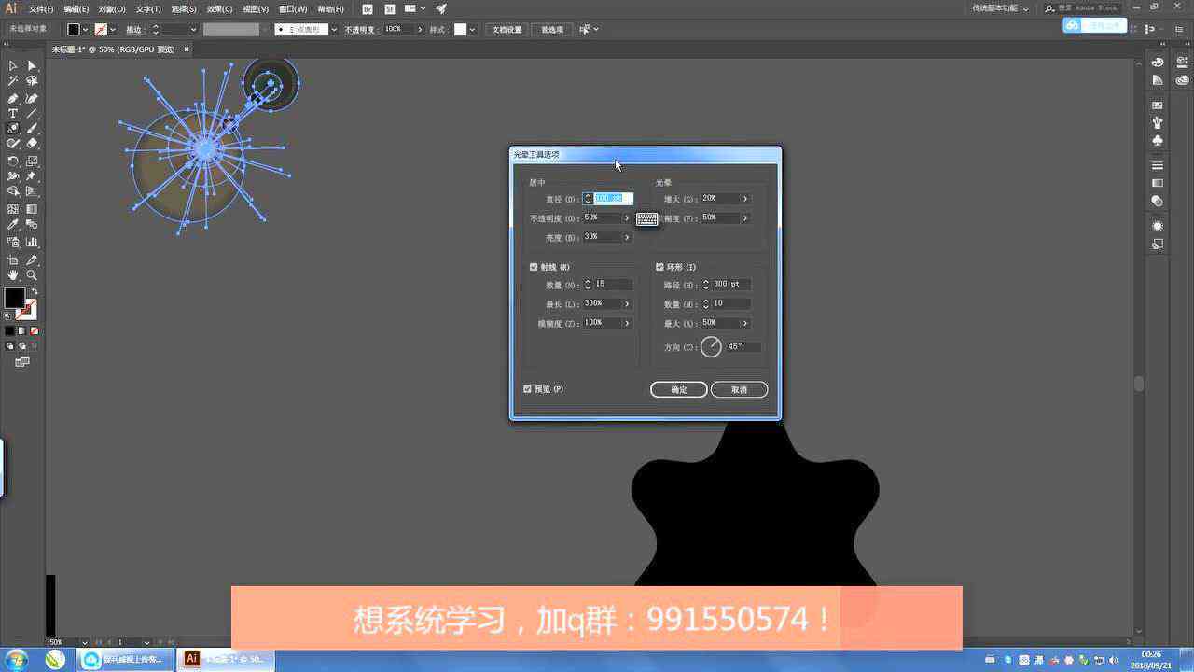Viewport: 1194px width, 672px height.
Task: Select the Flare tool in toolbox
Action: (13, 129)
